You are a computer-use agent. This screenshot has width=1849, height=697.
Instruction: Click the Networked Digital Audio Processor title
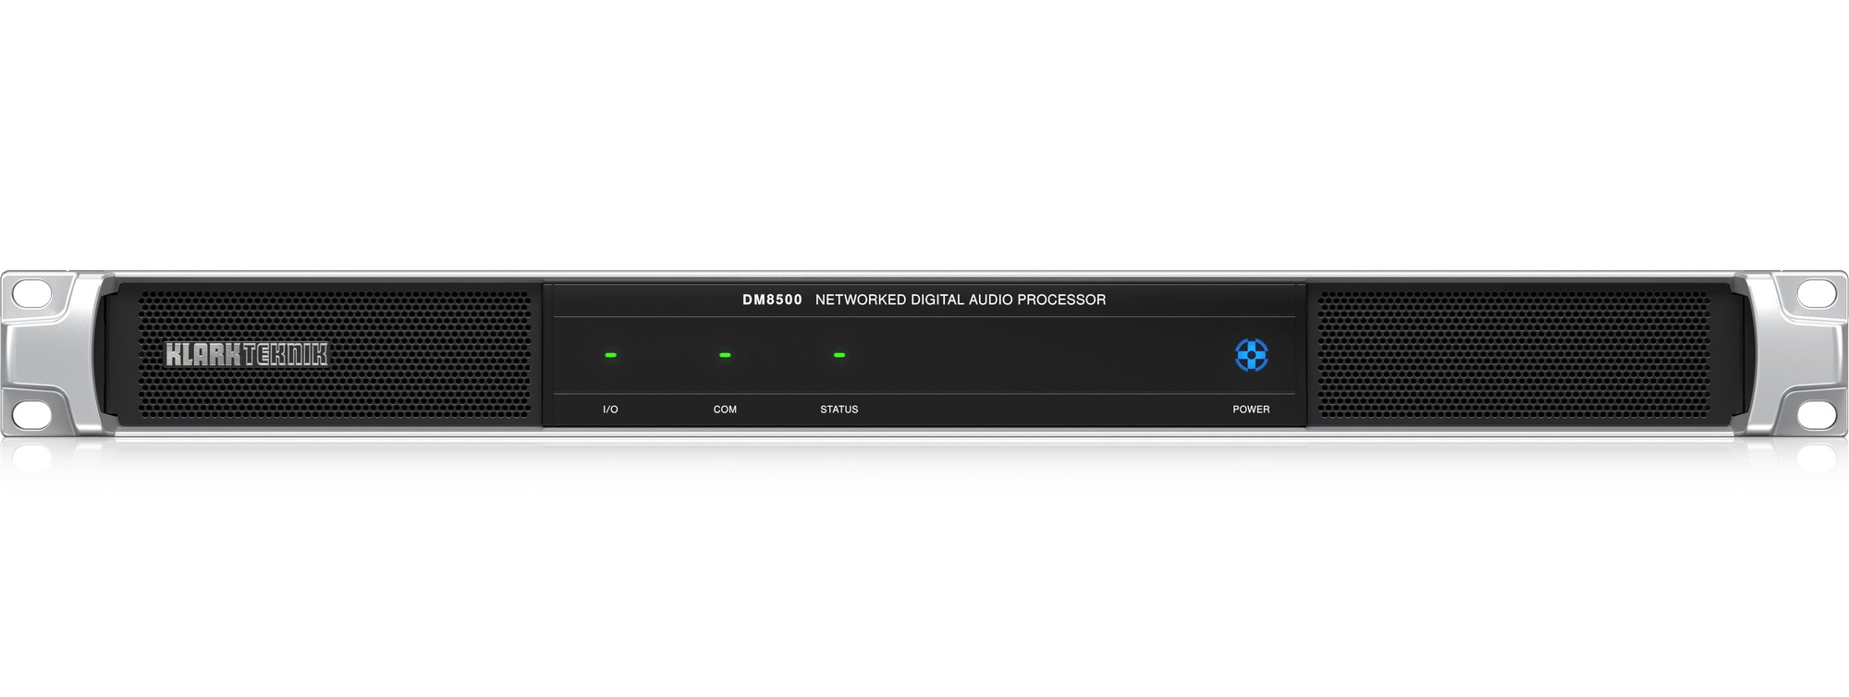[961, 300]
